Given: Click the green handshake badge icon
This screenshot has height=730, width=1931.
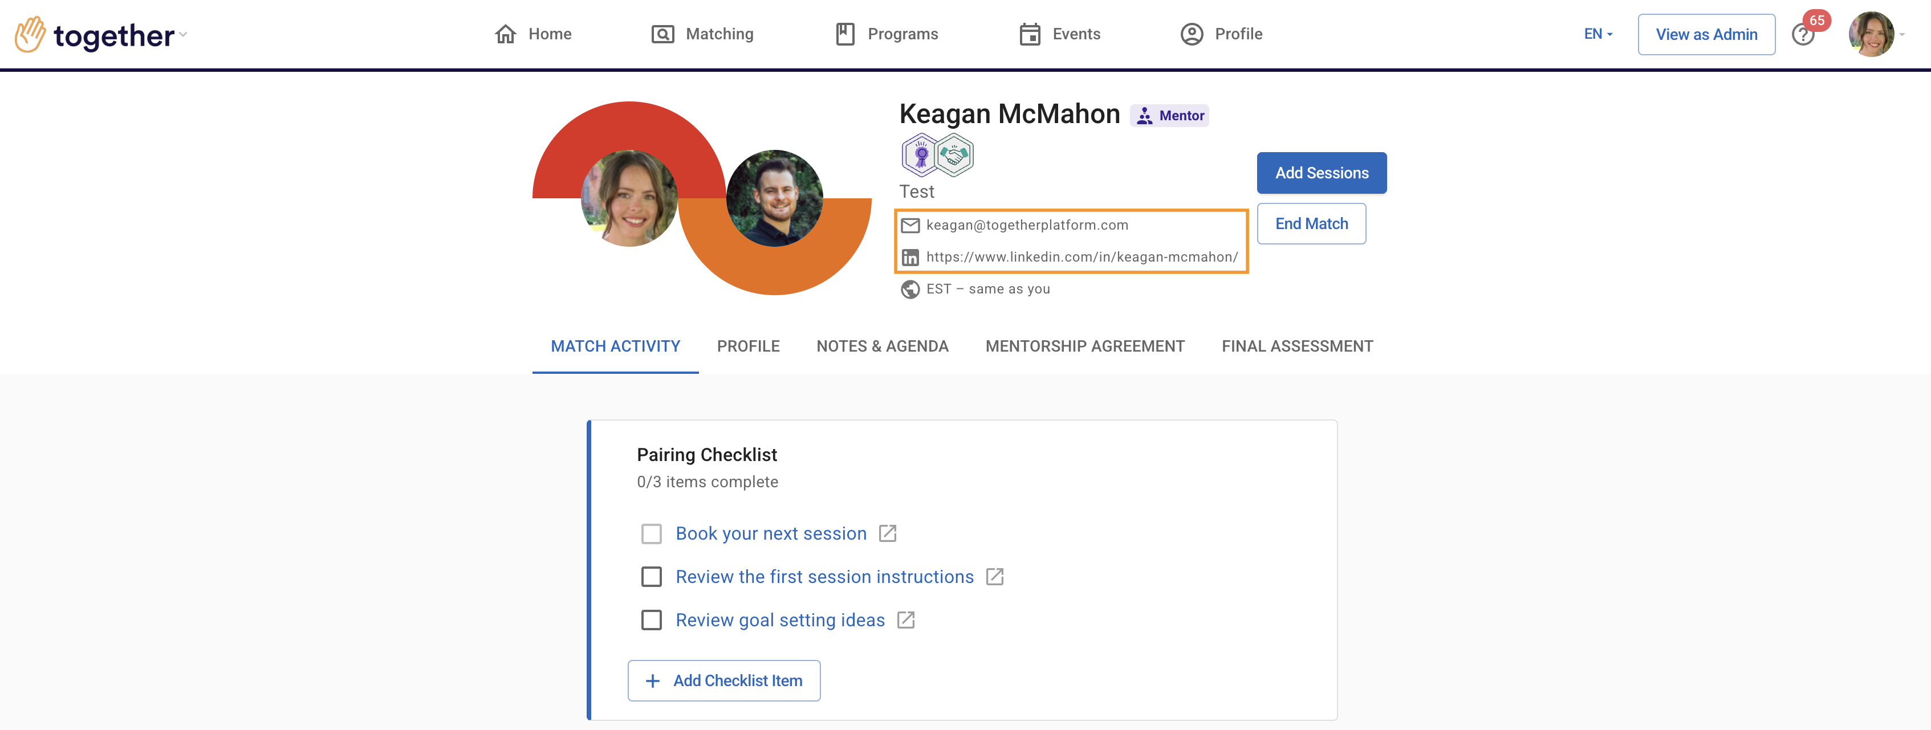Looking at the screenshot, I should 954,154.
